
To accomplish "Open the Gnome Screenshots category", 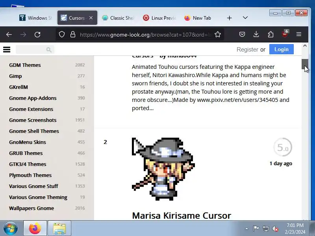I will 33,120.
